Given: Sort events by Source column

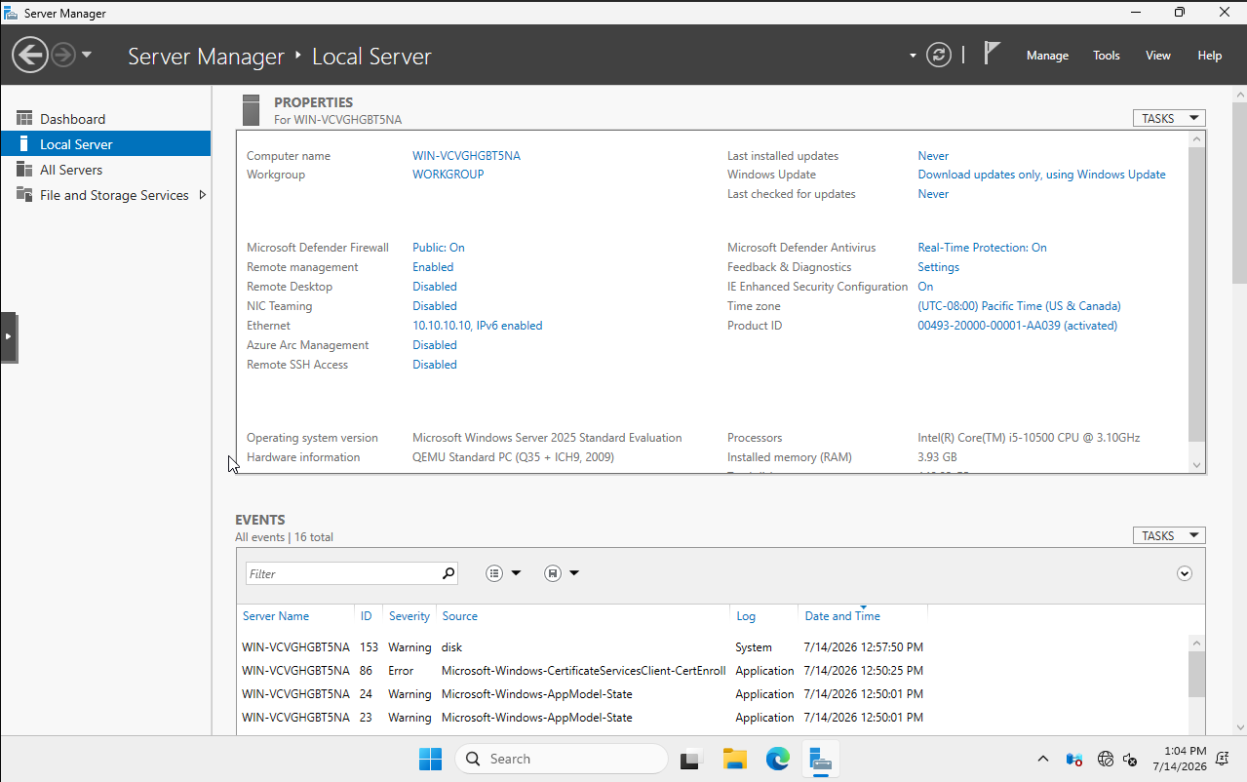Looking at the screenshot, I should click(460, 616).
